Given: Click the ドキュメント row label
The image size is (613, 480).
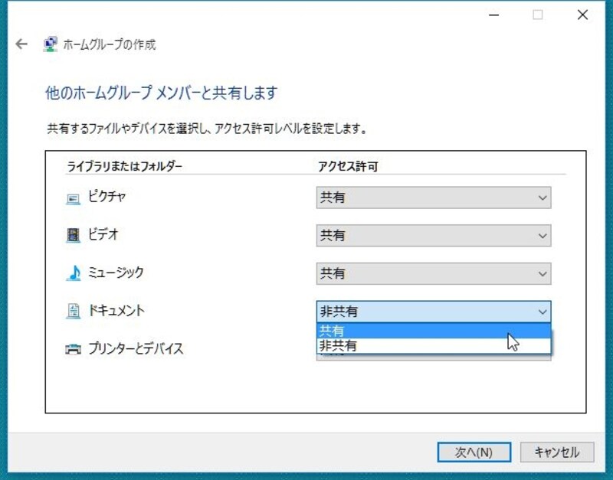Looking at the screenshot, I should (x=116, y=310).
